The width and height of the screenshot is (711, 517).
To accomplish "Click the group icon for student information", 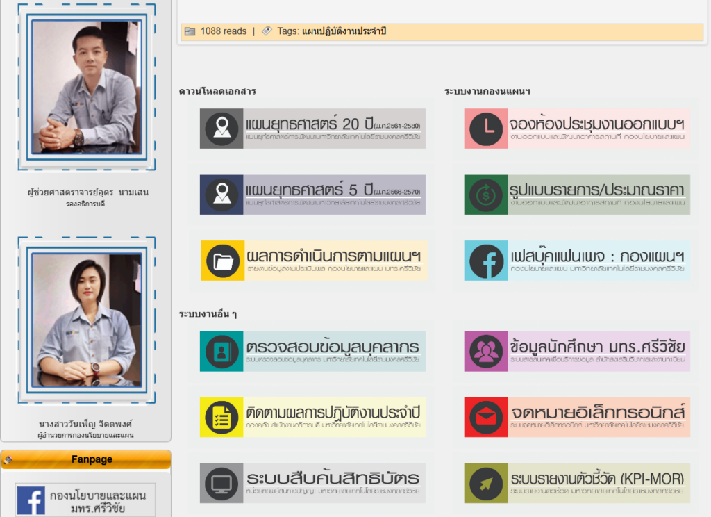I will coord(487,351).
